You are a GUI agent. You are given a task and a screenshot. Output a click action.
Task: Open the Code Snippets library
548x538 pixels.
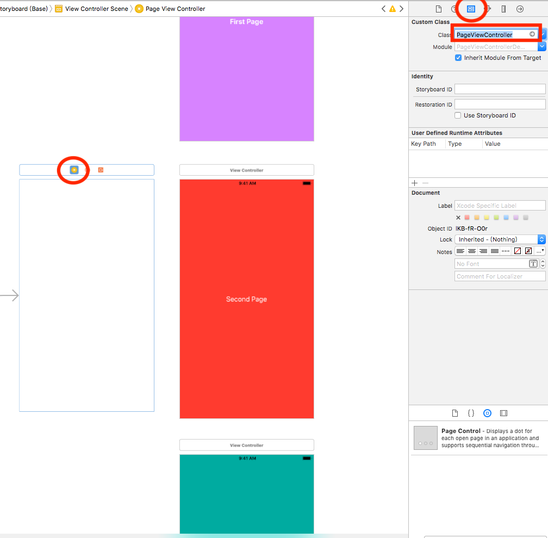(x=471, y=413)
